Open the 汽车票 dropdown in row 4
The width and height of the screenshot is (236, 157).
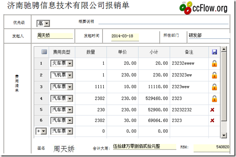[x=62, y=98]
